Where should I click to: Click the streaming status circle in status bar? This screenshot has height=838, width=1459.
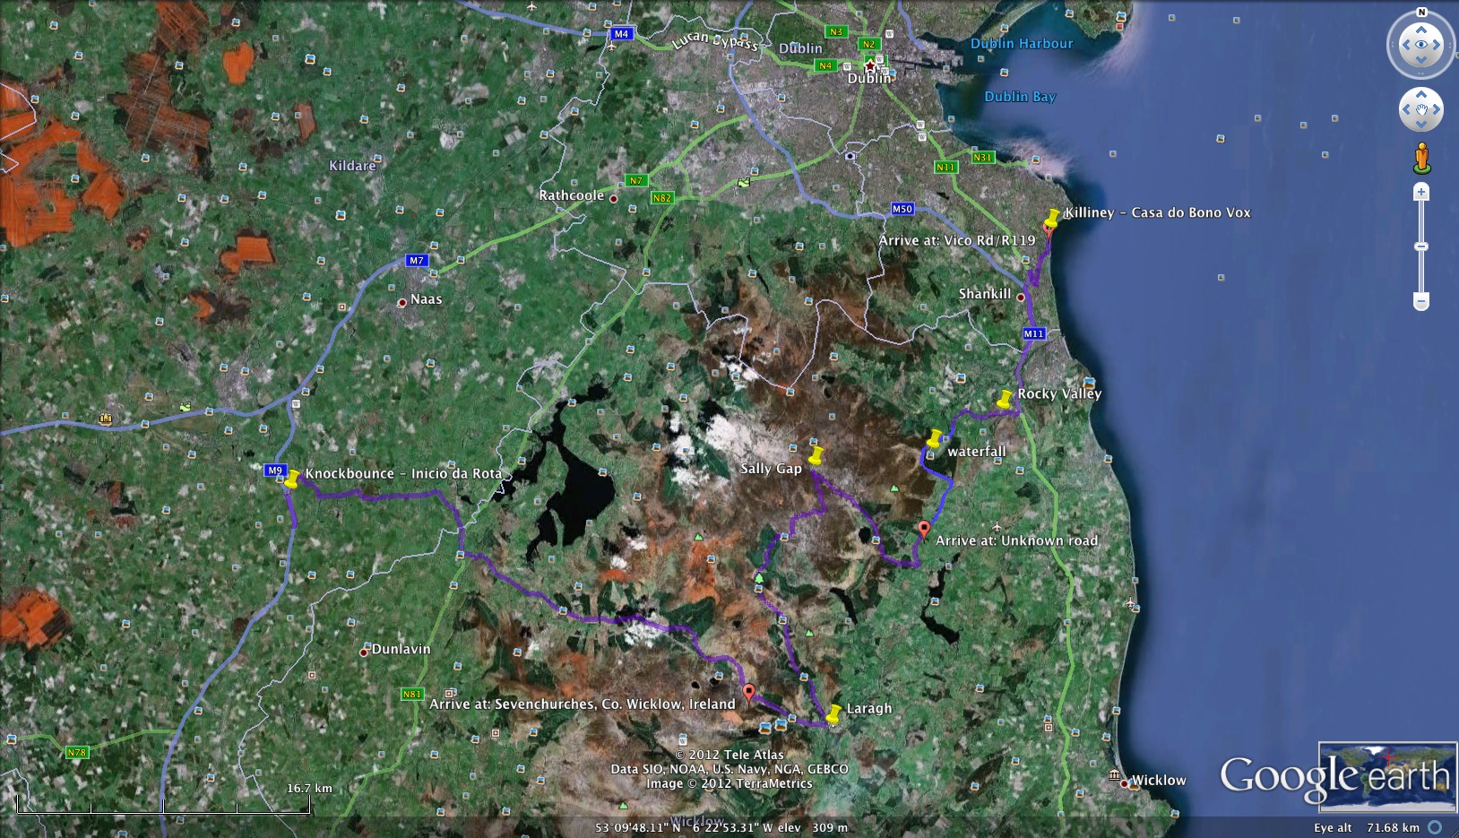coord(1435,827)
